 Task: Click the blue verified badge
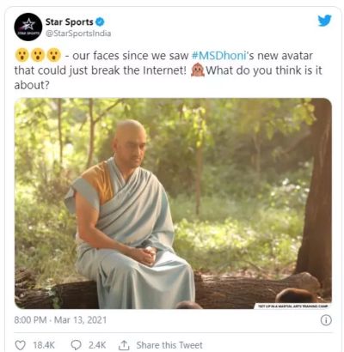tap(100, 21)
